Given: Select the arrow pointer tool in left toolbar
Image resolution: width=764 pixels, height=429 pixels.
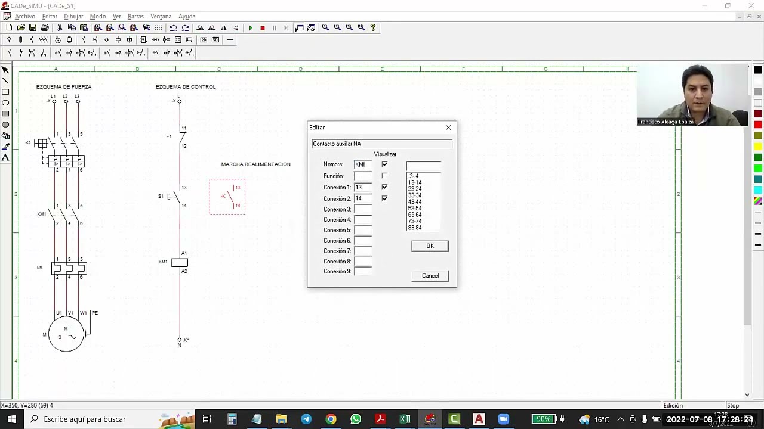Looking at the screenshot, I should (x=5, y=70).
